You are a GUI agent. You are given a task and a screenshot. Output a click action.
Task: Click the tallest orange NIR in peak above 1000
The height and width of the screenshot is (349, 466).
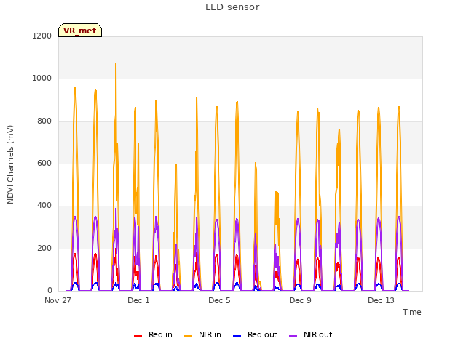point(116,64)
